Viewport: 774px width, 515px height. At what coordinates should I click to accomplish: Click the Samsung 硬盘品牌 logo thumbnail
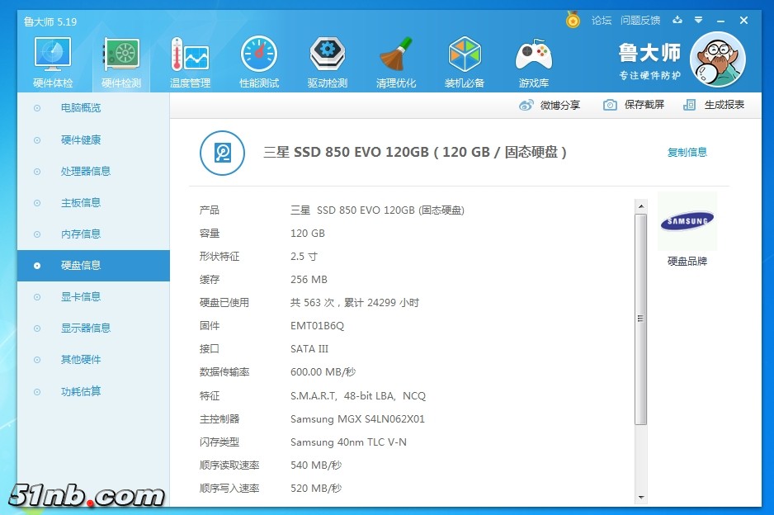pos(687,221)
